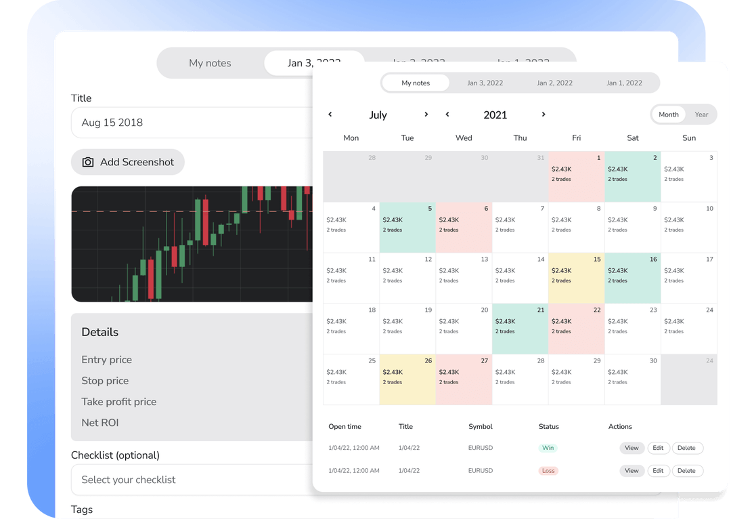This screenshot has width=731, height=519.
Task: Go to year 2020 via left year arrow
Action: coord(447,115)
